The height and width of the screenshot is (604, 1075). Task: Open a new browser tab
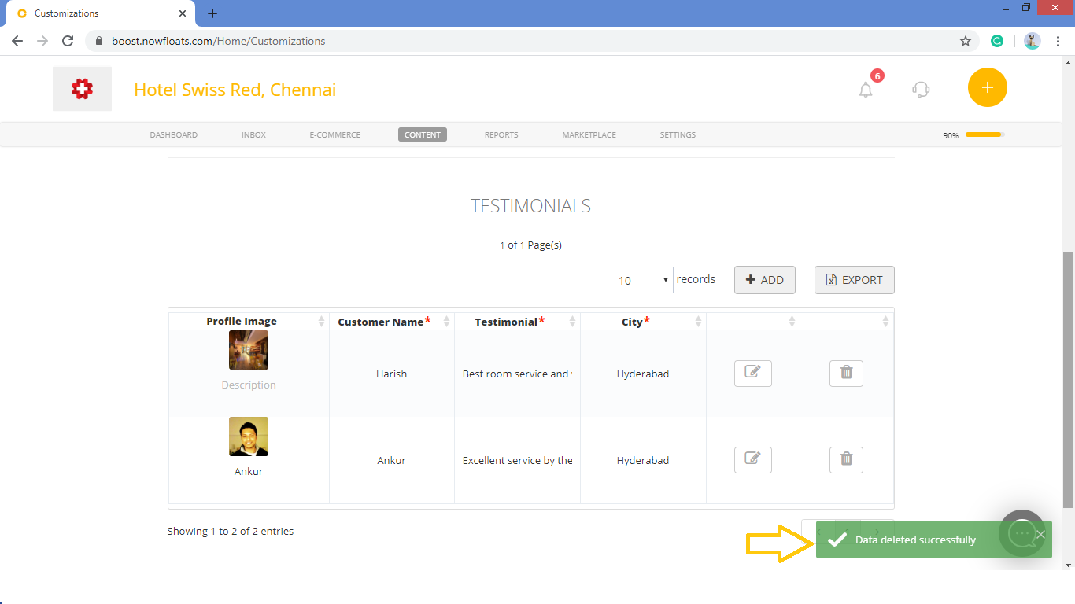tap(212, 13)
